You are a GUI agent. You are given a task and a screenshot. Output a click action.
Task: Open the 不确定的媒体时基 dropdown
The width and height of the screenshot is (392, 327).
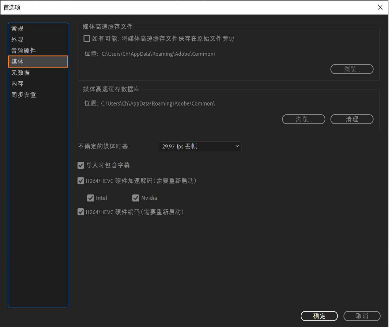point(200,146)
